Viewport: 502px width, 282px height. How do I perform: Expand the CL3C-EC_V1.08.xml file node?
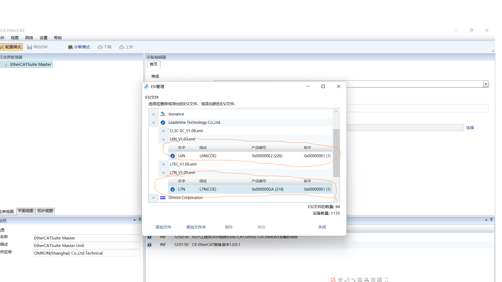click(164, 131)
